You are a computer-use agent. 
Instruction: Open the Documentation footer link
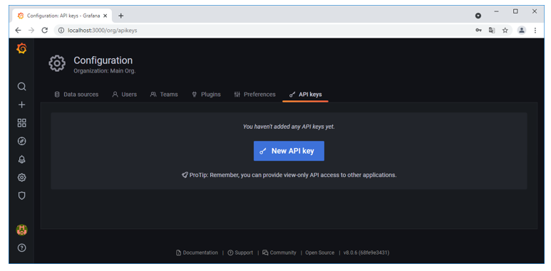[197, 253]
